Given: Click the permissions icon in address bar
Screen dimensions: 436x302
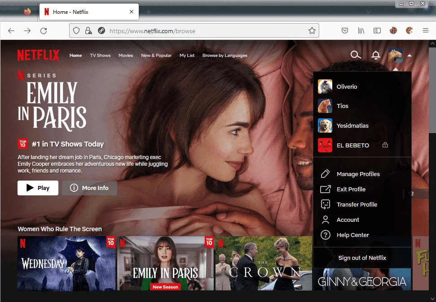Looking at the screenshot, I should coord(101,30).
